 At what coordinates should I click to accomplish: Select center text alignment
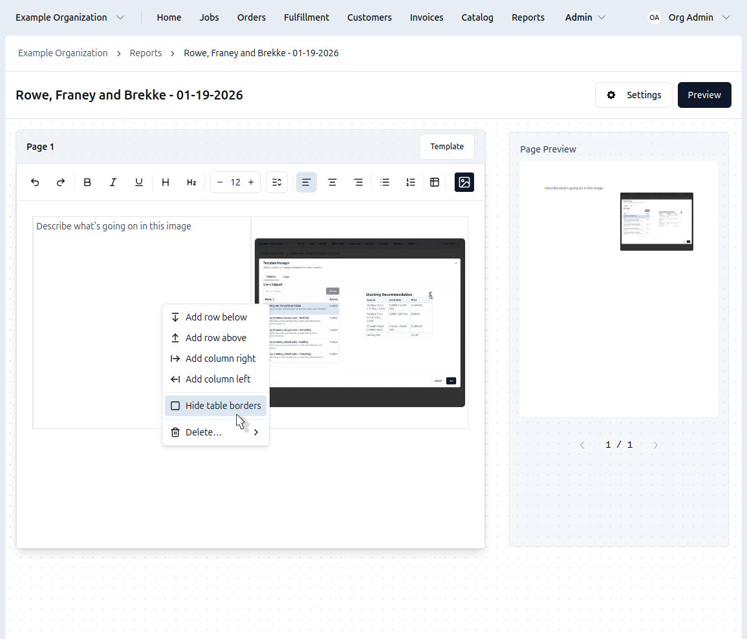tap(332, 182)
